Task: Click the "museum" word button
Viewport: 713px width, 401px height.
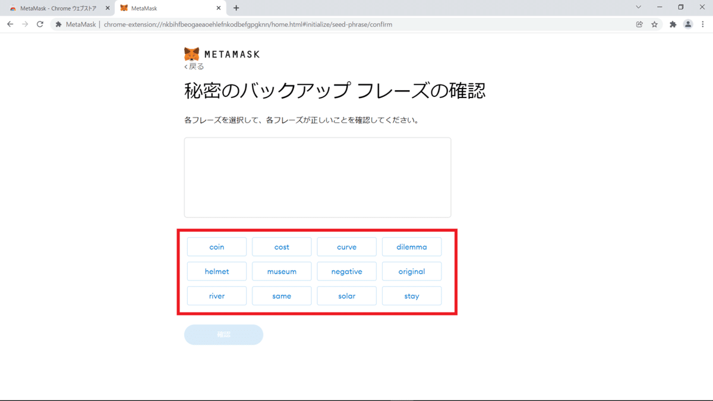Action: [282, 271]
